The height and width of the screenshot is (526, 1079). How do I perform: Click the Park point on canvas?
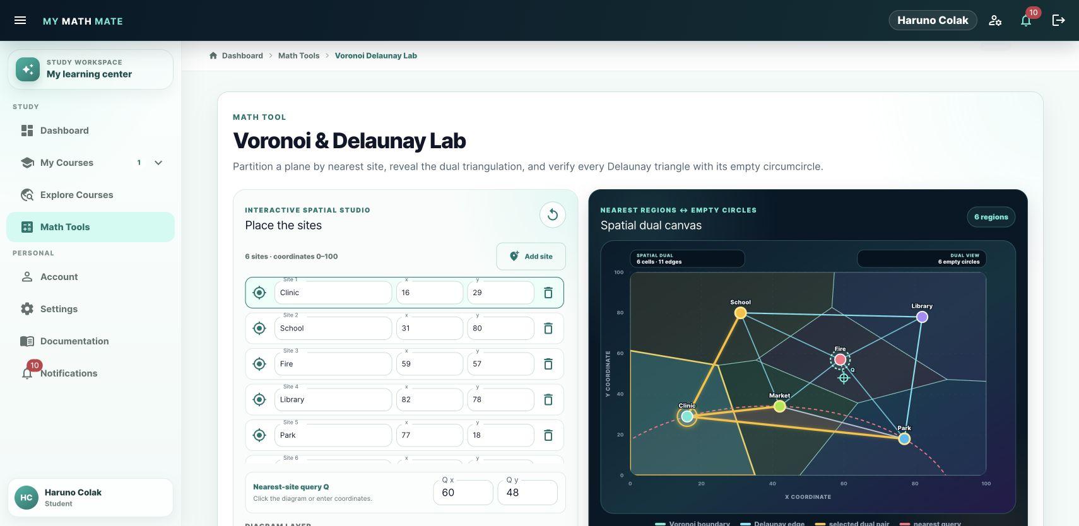(904, 439)
